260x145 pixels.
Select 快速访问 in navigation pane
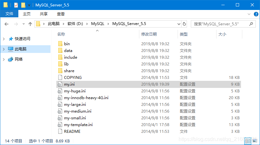pyautogui.click(x=23, y=39)
